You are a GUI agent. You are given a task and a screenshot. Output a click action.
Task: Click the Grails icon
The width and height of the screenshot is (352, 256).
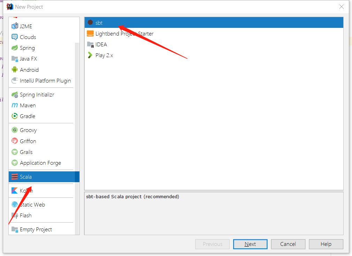tap(15, 152)
